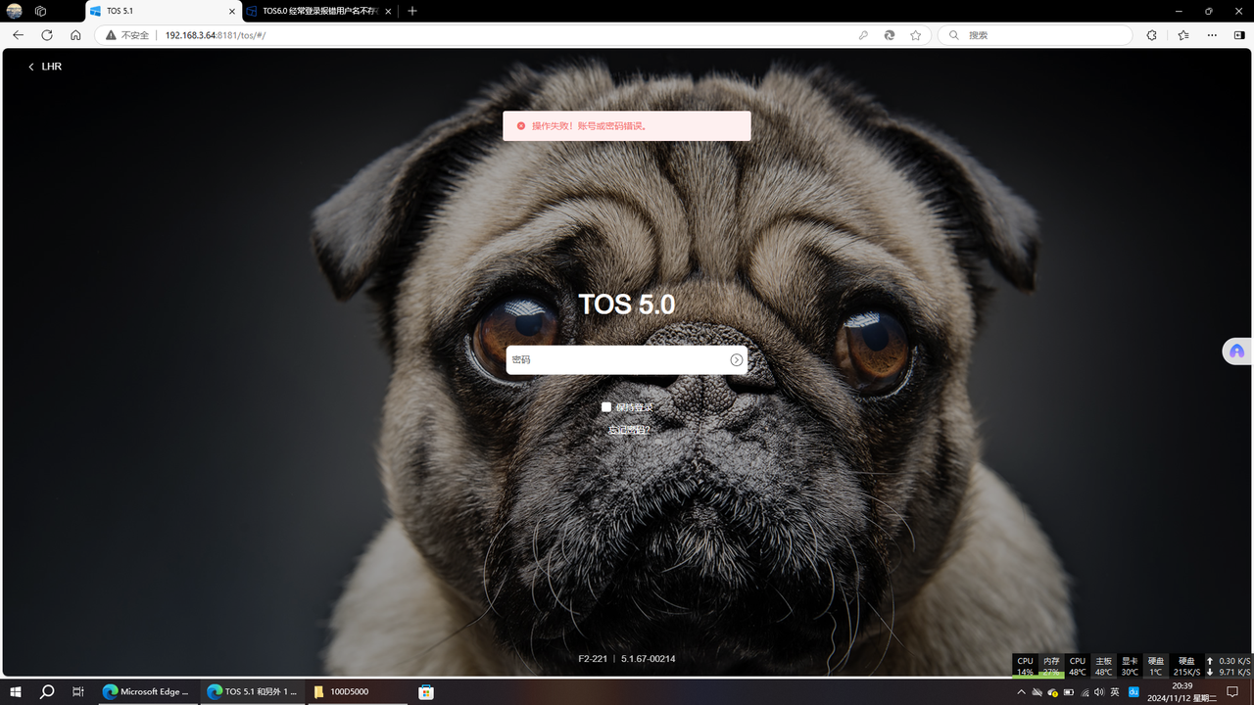Viewport: 1254px width, 705px height.
Task: Click the 'not secure' warning indicator
Action: [127, 35]
